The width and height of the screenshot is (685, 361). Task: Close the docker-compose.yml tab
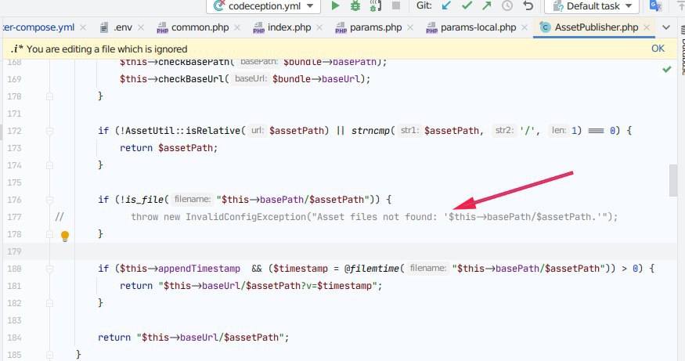click(x=83, y=27)
